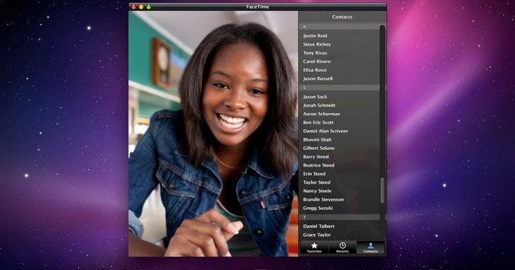Zoom FaceTime window with the green button
515x270 pixels.
click(149, 7)
